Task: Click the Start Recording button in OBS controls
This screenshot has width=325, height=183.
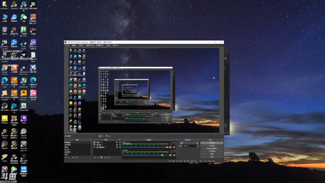Action: click(x=212, y=146)
